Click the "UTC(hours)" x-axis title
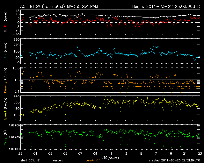 coord(110,158)
